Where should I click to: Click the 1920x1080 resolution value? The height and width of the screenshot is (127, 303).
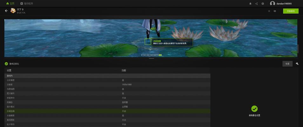[127, 85]
